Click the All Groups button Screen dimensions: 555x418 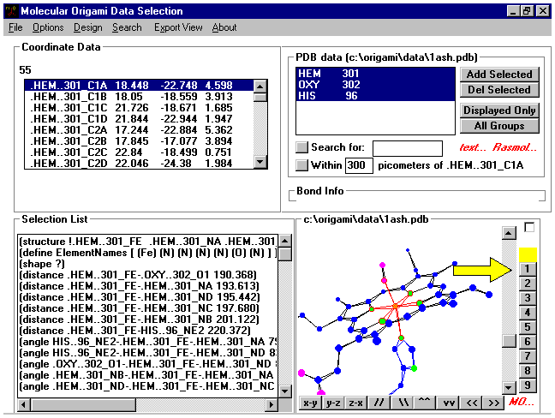click(499, 126)
